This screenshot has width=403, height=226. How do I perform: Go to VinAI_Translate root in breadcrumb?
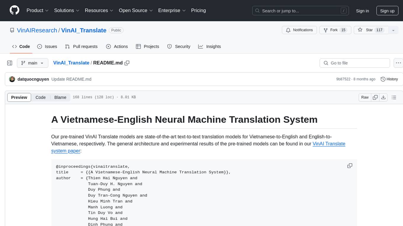click(x=71, y=63)
